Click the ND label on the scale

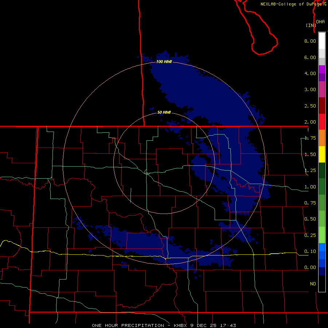(x=313, y=284)
